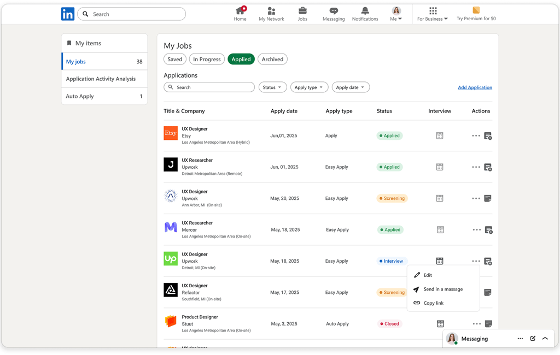Screen dimensions: 560x355
Task: Open the Status filter dropdown
Action: click(x=272, y=87)
